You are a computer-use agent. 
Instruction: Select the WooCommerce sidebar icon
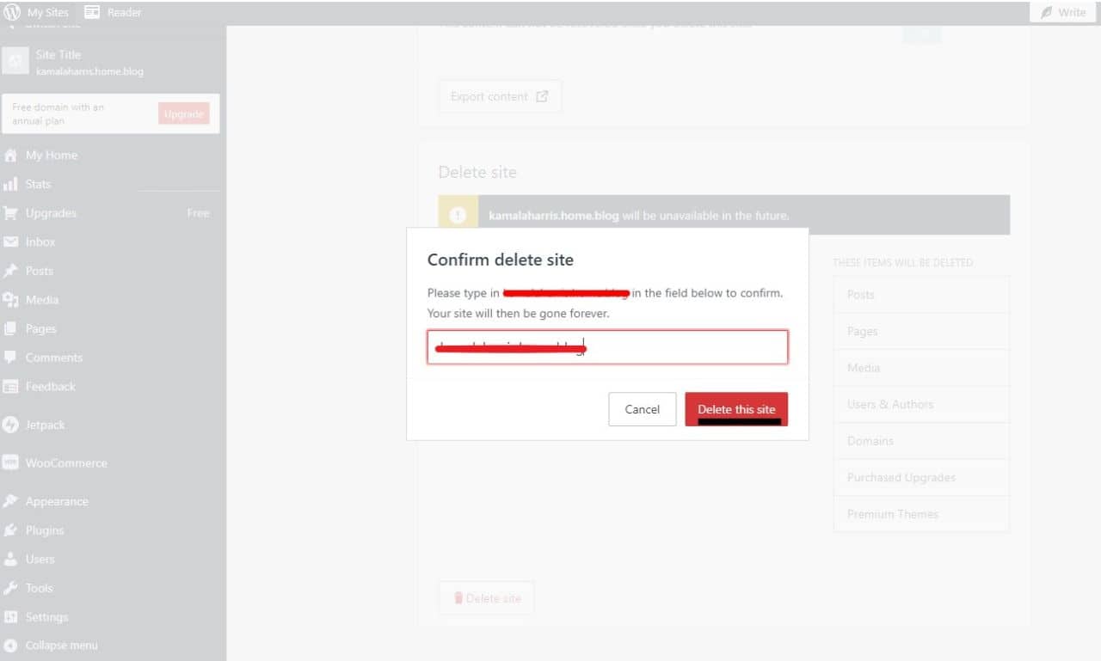[x=12, y=462]
